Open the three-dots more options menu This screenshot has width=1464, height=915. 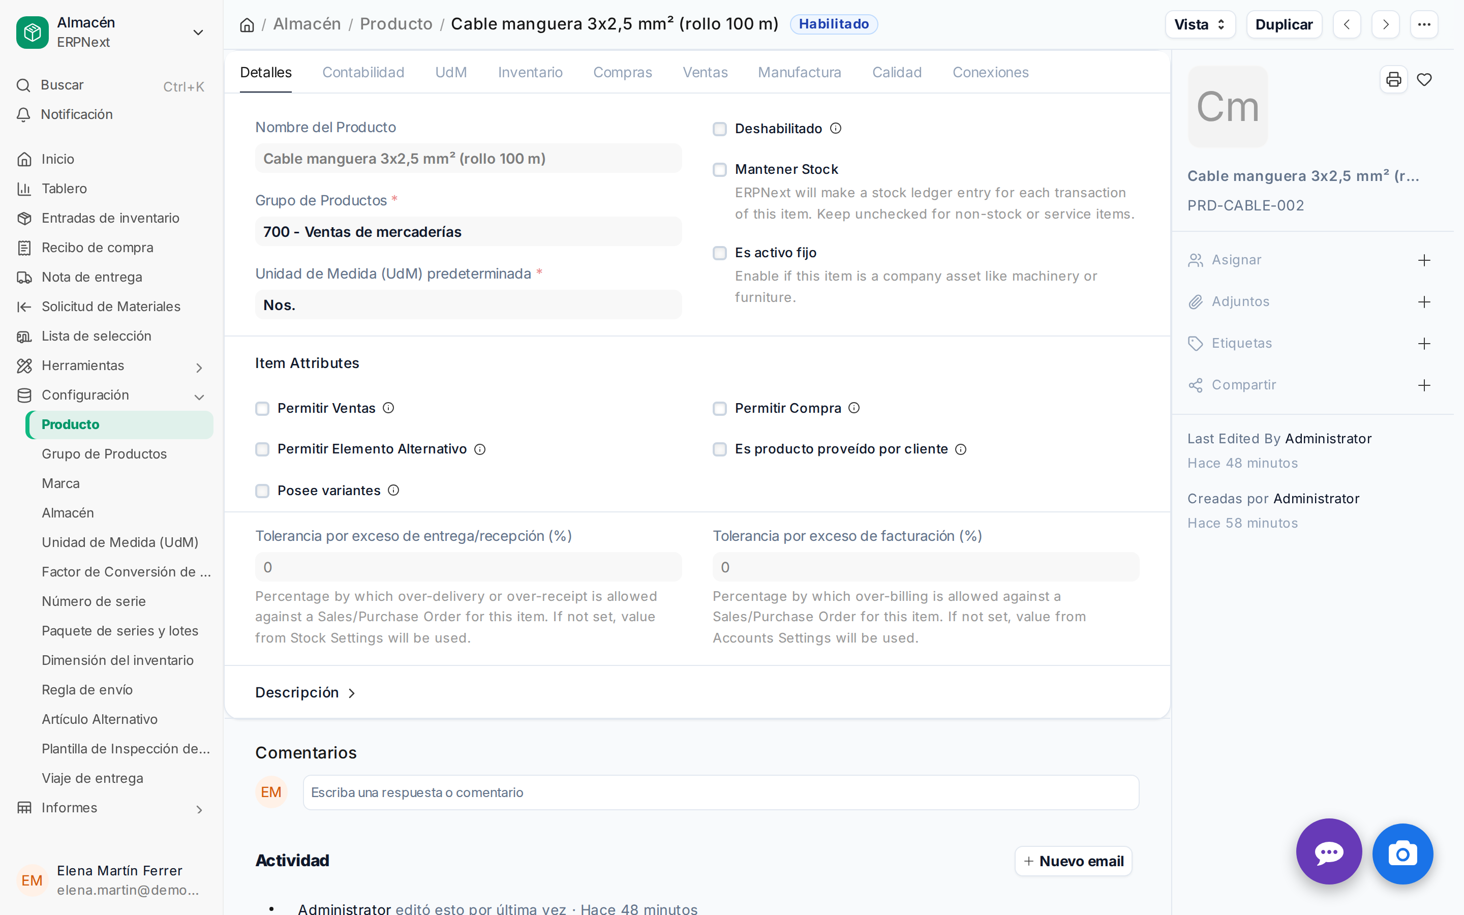tap(1424, 24)
